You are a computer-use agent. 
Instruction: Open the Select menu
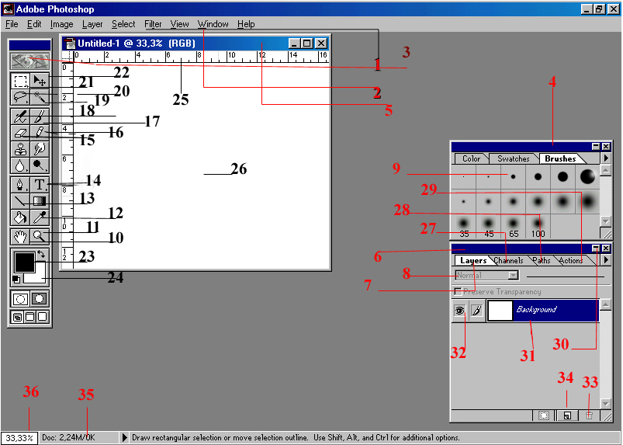tap(123, 24)
